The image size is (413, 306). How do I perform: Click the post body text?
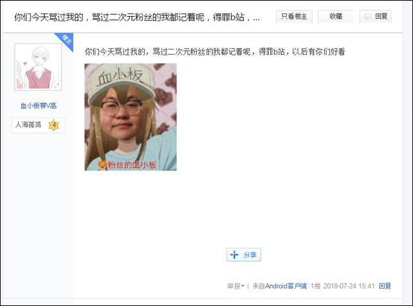(215, 52)
